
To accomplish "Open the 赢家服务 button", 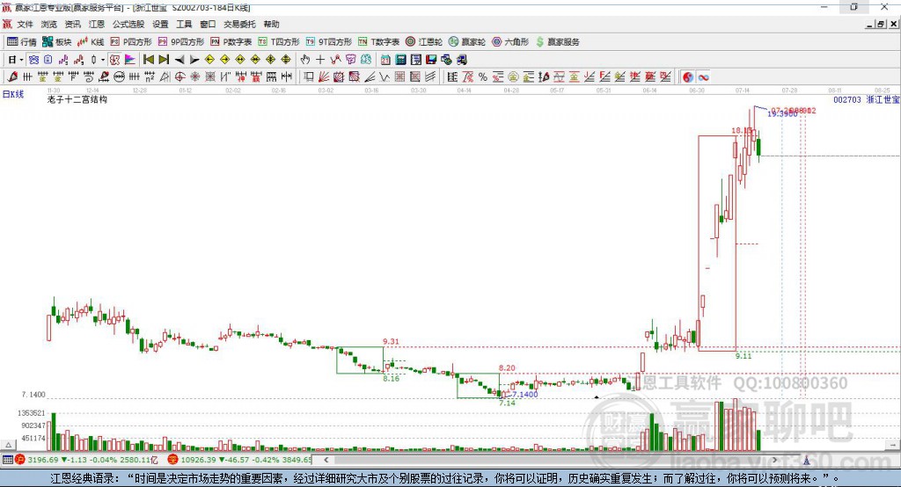I will (x=557, y=41).
